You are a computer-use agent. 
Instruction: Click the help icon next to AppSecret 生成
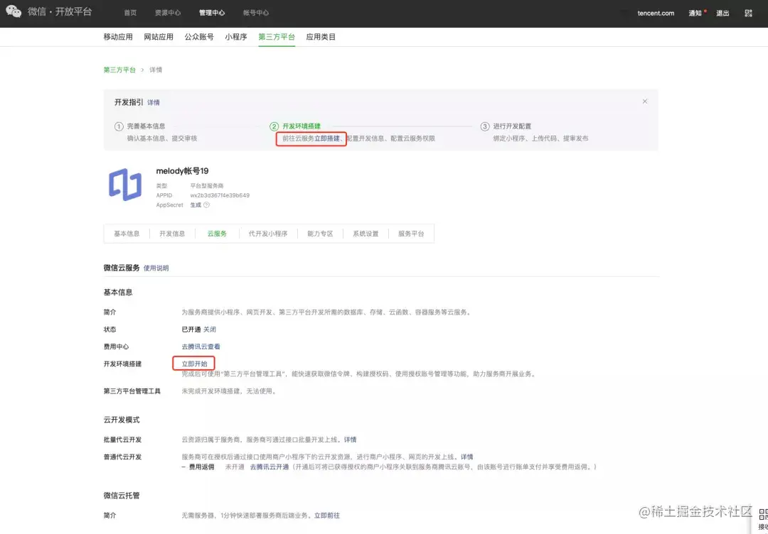pyautogui.click(x=206, y=205)
